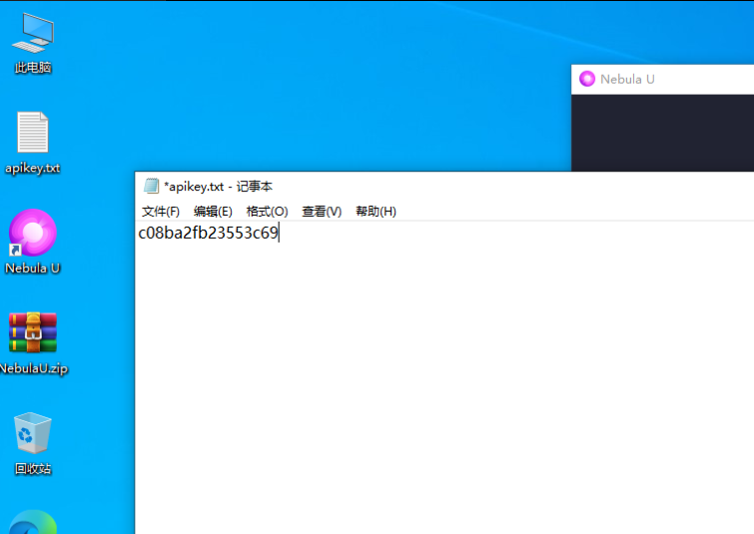Click the Notepad icon in title bar

click(151, 186)
